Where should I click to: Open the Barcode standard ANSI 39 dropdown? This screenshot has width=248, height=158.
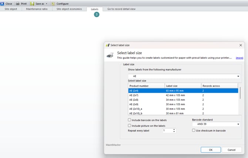238,124
